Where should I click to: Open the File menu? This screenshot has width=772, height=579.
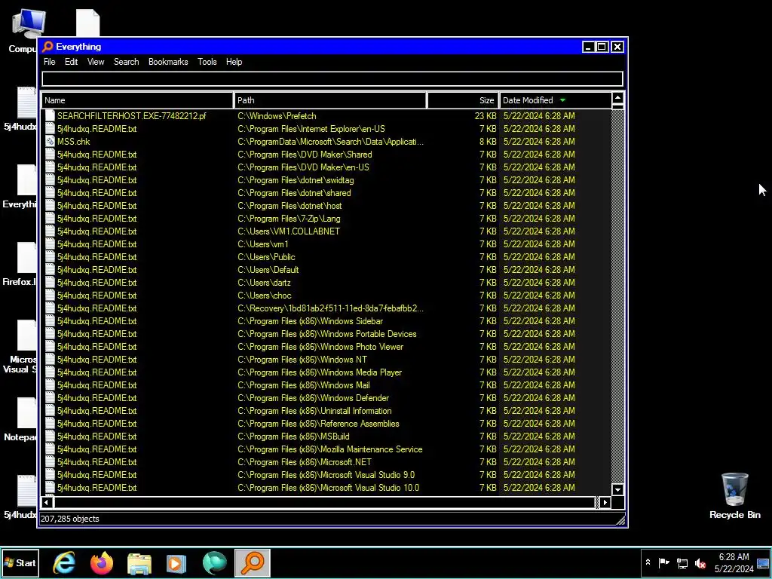tap(49, 62)
